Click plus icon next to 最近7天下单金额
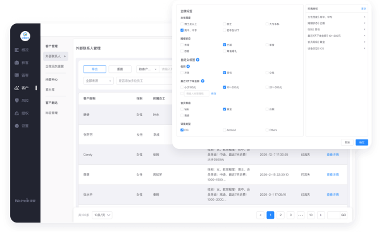Screen dimensions: 386x232 pyautogui.click(x=202, y=81)
